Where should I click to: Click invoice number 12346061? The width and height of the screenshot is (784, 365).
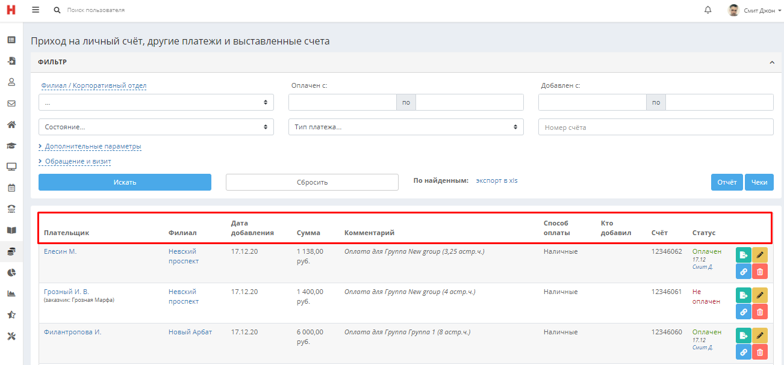point(667,292)
